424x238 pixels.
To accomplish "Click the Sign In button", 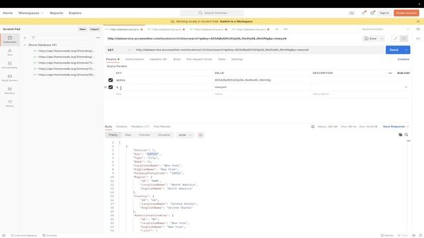I will point(384,13).
